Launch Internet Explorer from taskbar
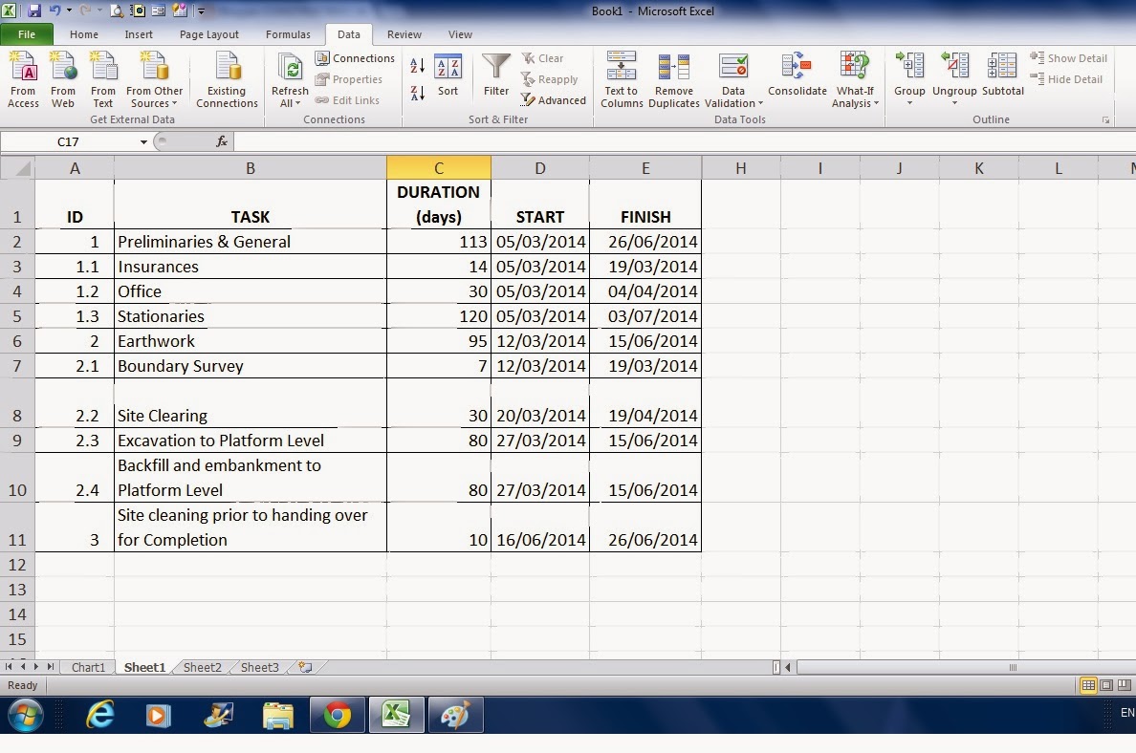The image size is (1136, 753). [100, 716]
